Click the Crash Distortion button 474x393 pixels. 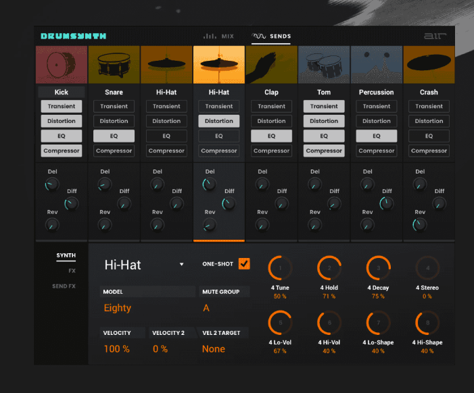pyautogui.click(x=429, y=121)
